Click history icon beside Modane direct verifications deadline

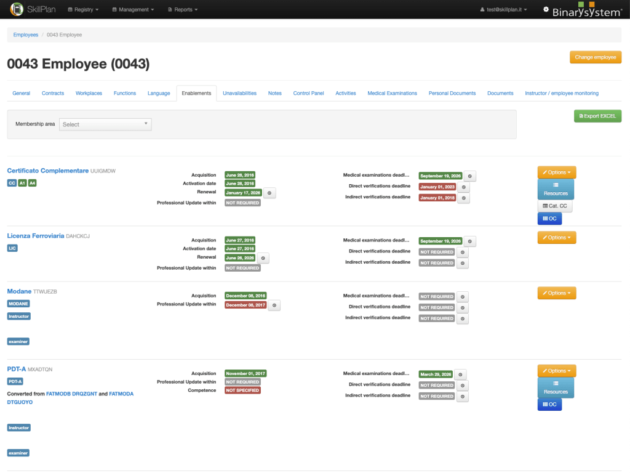tap(463, 308)
